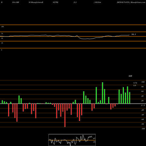The image size is (146, 146).
Task: Click the 56.1 RSI value label
Action: point(133,34)
